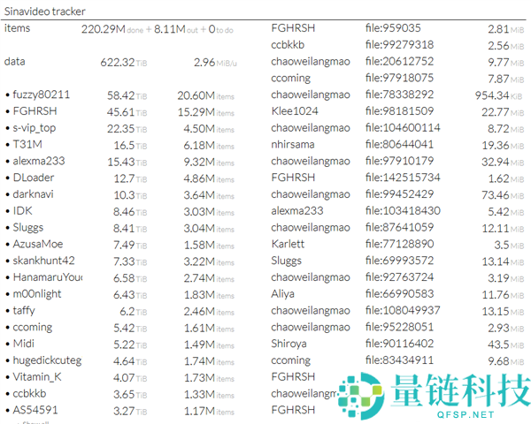The width and height of the screenshot is (531, 424).
Task: Select user taffy in the leaderboard
Action: [24, 310]
